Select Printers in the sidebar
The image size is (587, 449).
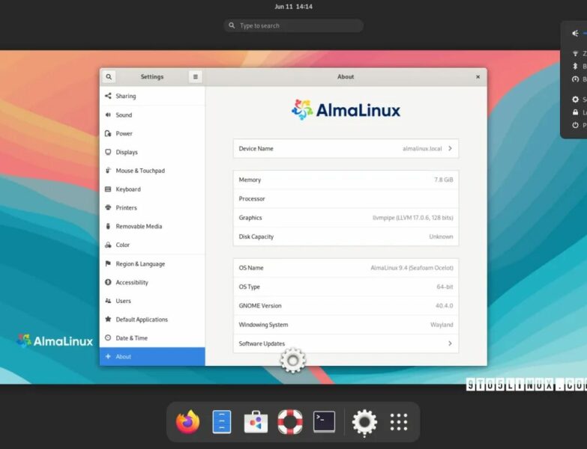[152, 208]
